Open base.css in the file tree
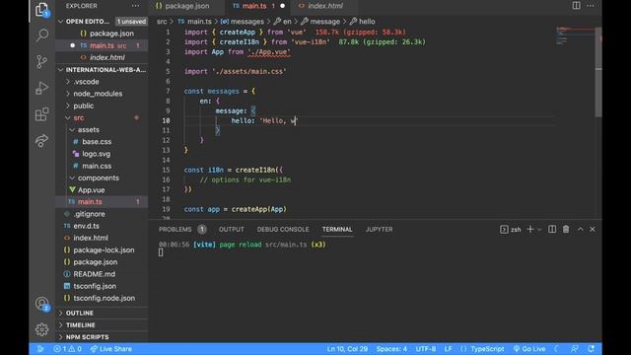Screen dimensions: 631x355 pyautogui.click(x=97, y=142)
